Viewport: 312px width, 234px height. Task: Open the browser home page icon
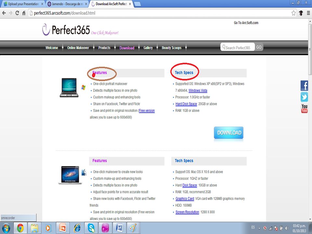pyautogui.click(x=24, y=13)
